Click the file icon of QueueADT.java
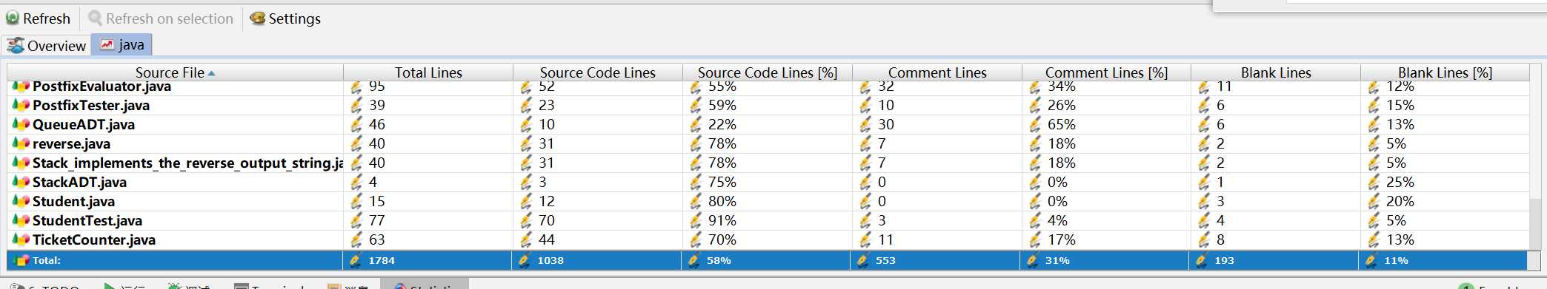1547x289 pixels. (21, 124)
